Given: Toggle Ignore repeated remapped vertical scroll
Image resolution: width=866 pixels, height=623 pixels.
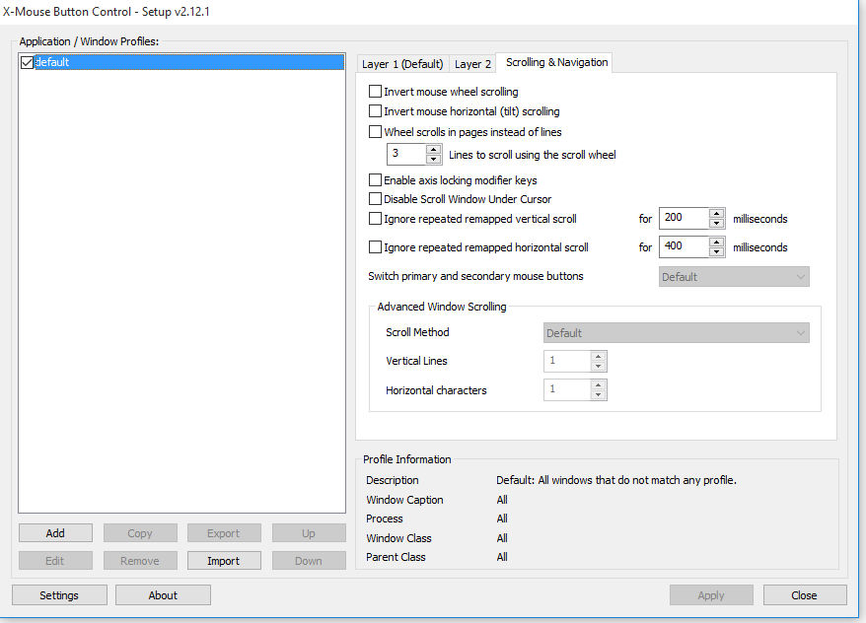Looking at the screenshot, I should (375, 219).
